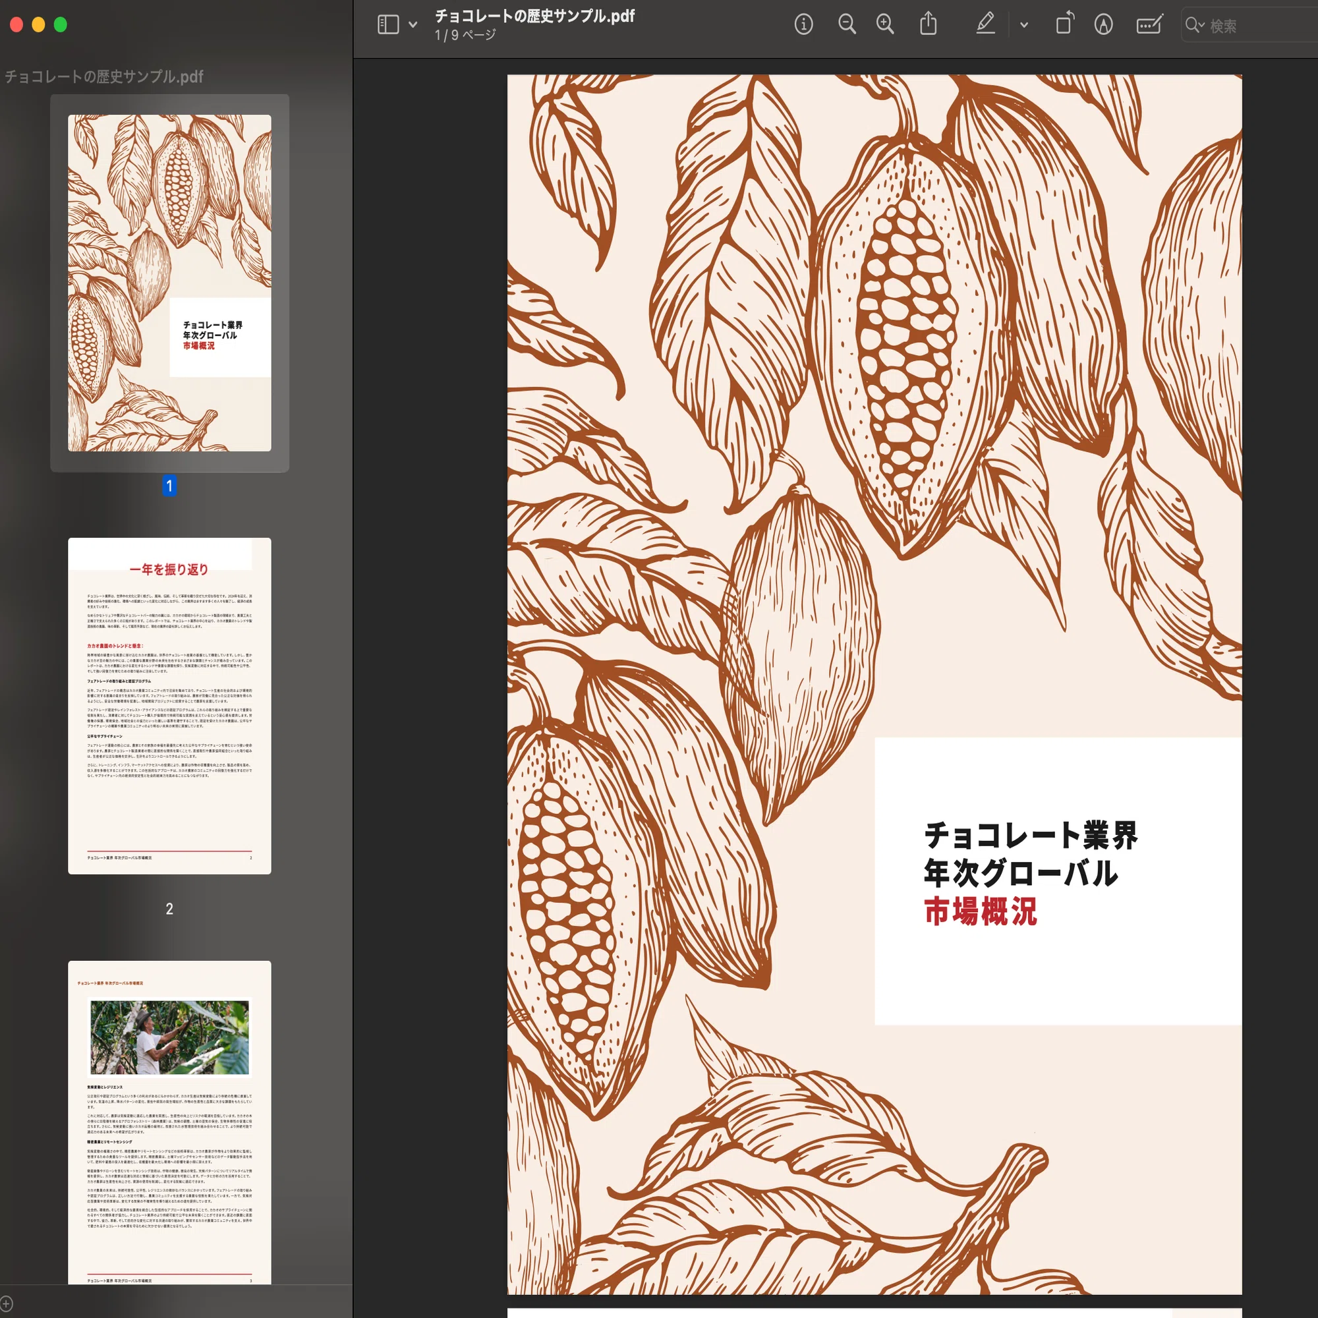Toggle the sidebar view button
This screenshot has height=1318, width=1318.
pyautogui.click(x=388, y=24)
